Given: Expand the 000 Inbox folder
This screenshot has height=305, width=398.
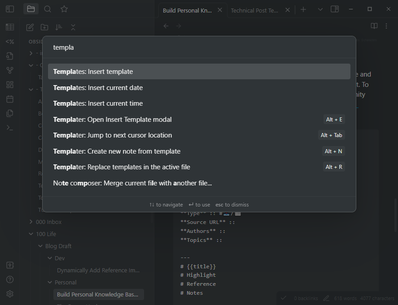Looking at the screenshot, I should click(31, 222).
